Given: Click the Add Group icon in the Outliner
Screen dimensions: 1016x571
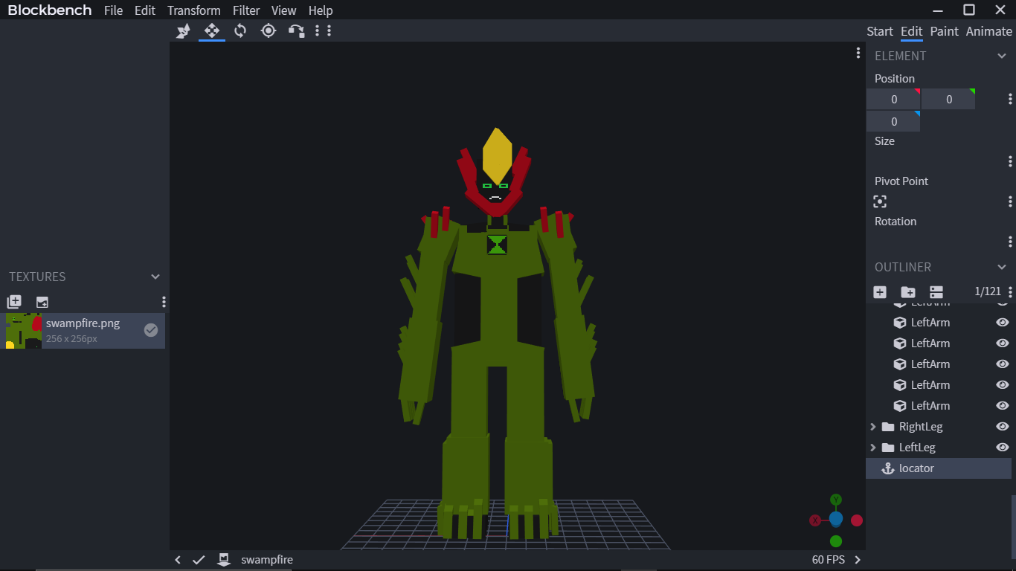Looking at the screenshot, I should pos(908,292).
